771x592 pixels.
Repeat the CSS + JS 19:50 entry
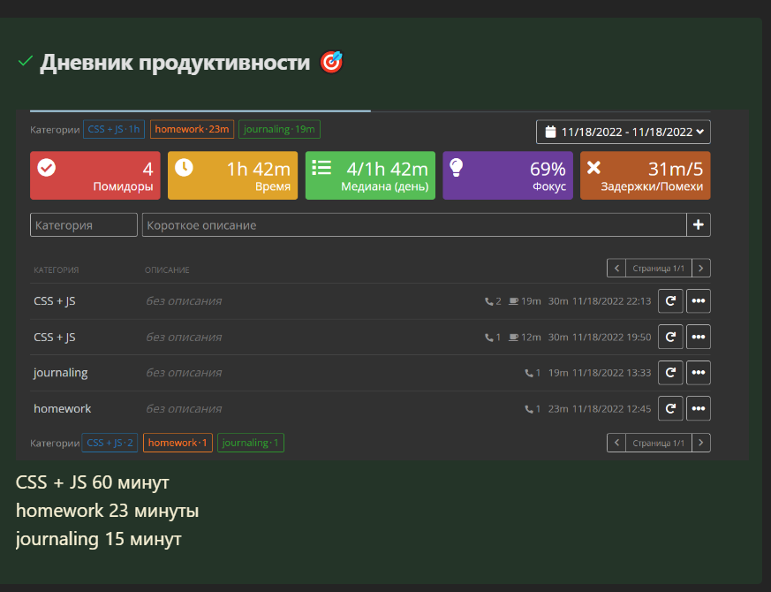click(670, 338)
